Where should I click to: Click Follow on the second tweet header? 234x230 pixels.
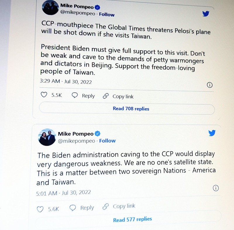point(107,141)
